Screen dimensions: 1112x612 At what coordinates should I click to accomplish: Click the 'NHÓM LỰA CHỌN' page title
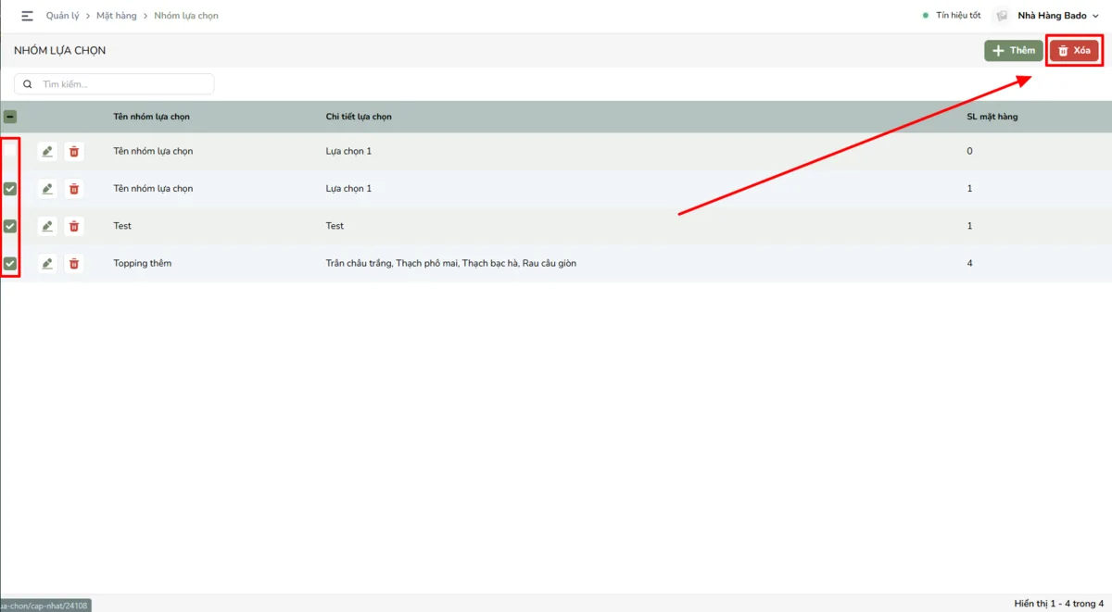coord(60,51)
